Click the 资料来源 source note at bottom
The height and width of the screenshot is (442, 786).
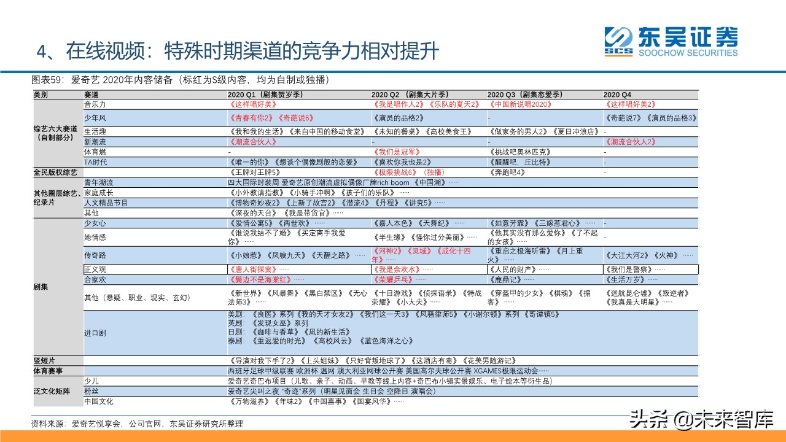pos(137,424)
